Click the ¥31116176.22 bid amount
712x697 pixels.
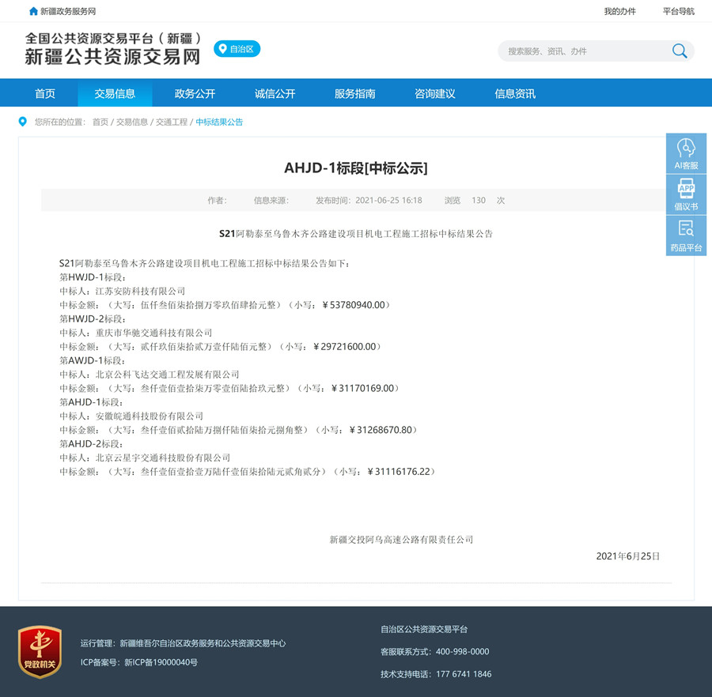(x=399, y=472)
